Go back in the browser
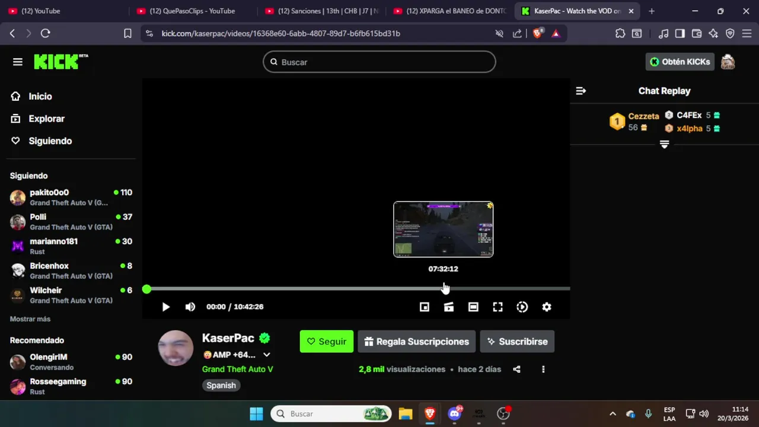Screen dimensions: 759x427 pos(12,33)
